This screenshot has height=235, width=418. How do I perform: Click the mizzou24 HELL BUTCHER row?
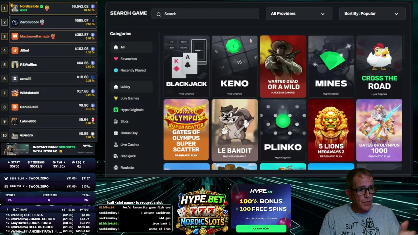click(x=48, y=227)
